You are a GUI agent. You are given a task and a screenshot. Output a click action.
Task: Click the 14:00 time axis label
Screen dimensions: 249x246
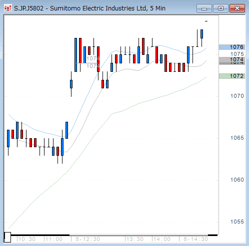click(162, 239)
